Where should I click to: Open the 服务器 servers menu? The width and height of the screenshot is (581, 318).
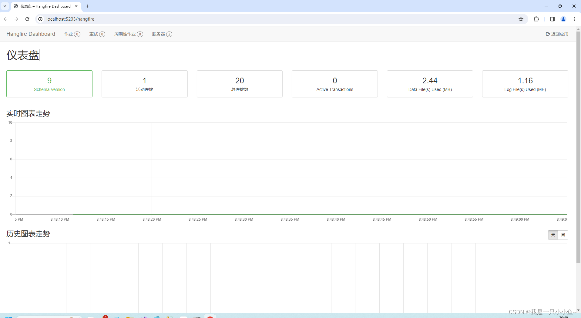(162, 34)
